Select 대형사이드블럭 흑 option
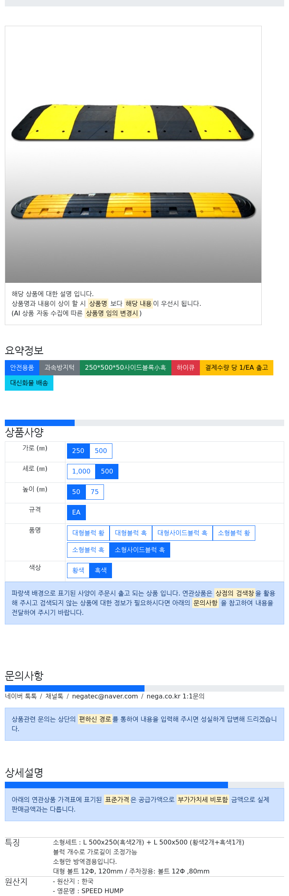 pos(182,533)
